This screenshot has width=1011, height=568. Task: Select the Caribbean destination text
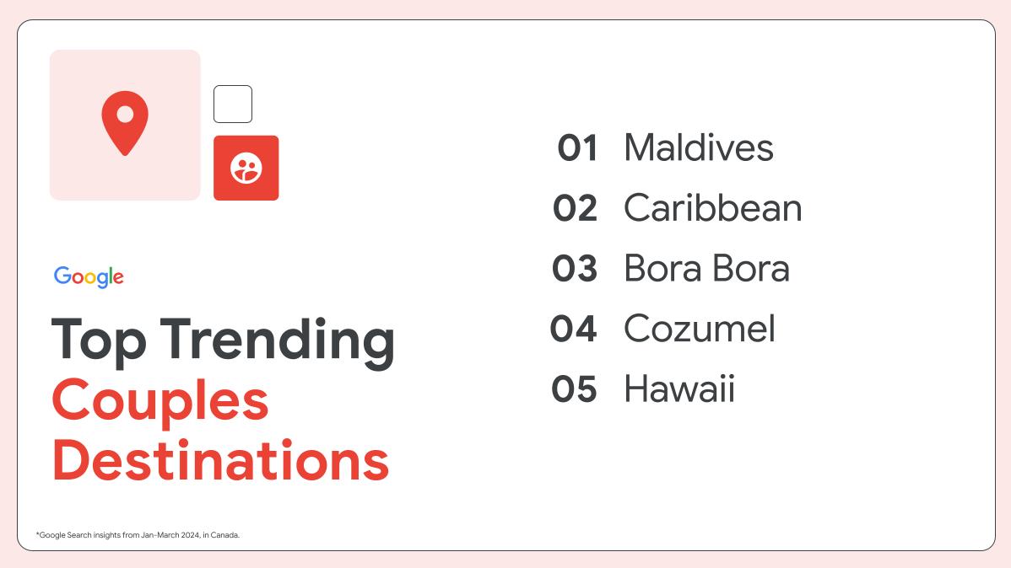pyautogui.click(x=712, y=208)
